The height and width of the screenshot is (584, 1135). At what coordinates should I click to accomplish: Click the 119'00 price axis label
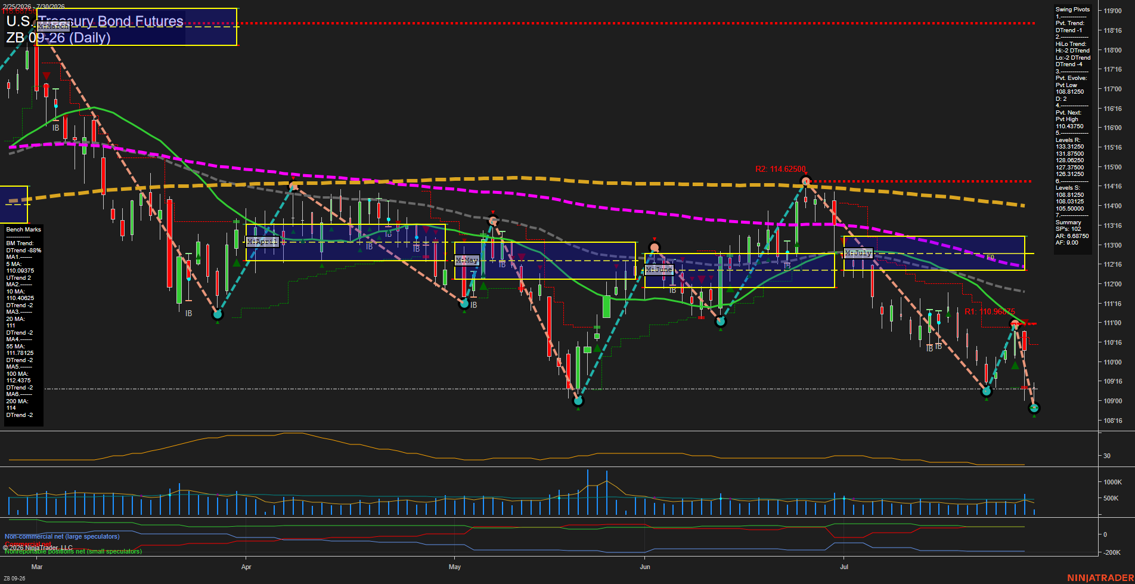[x=1113, y=11]
